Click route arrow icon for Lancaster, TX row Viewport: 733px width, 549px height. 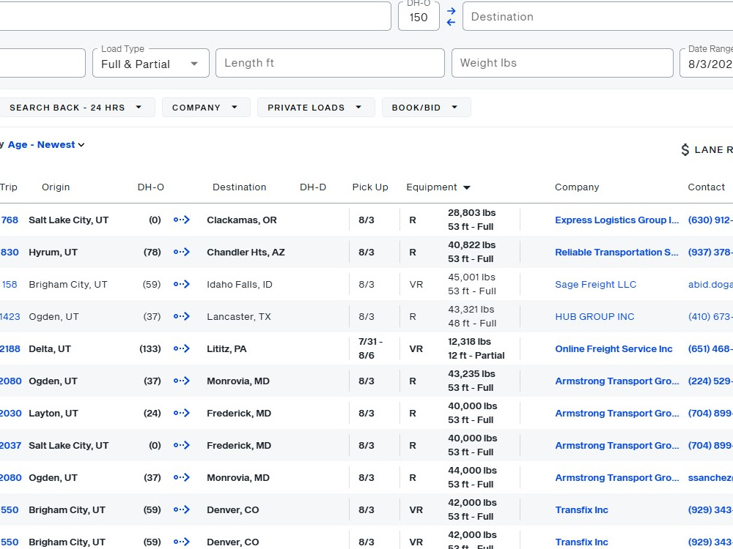[x=181, y=316]
